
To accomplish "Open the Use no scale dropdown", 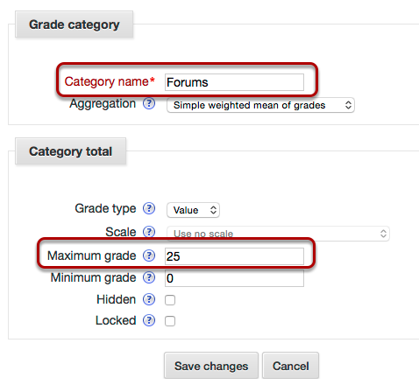I will click(278, 234).
